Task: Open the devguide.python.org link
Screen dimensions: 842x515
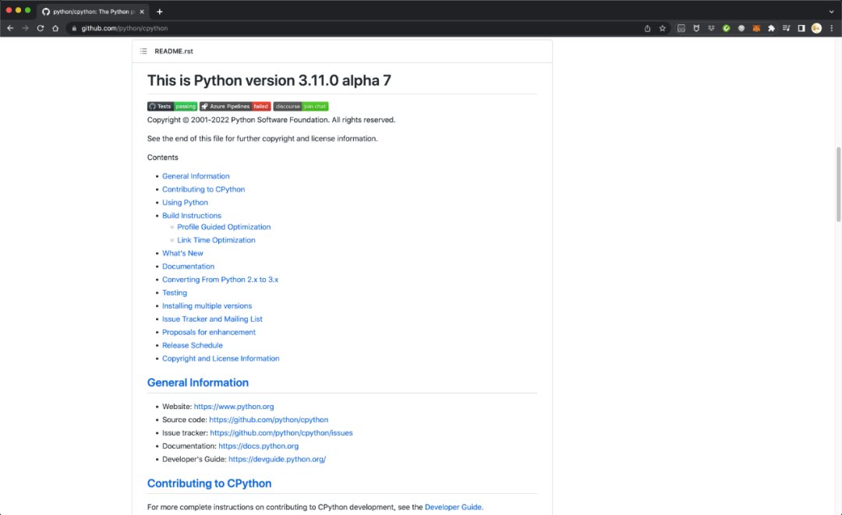Action: click(277, 459)
